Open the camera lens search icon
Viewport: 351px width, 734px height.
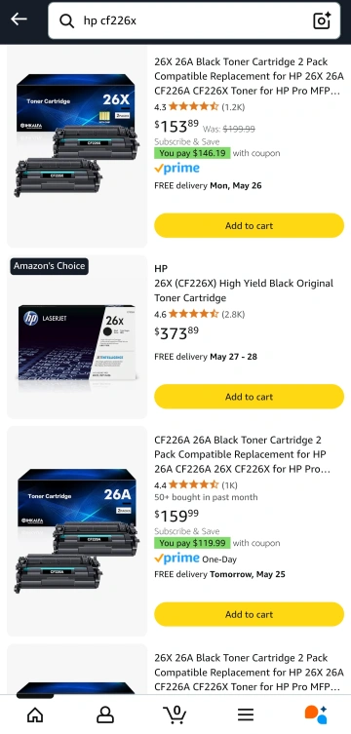322,20
